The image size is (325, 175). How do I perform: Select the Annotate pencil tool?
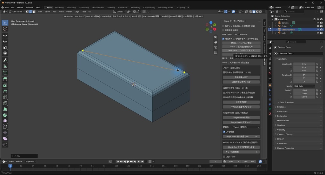coord(5,60)
